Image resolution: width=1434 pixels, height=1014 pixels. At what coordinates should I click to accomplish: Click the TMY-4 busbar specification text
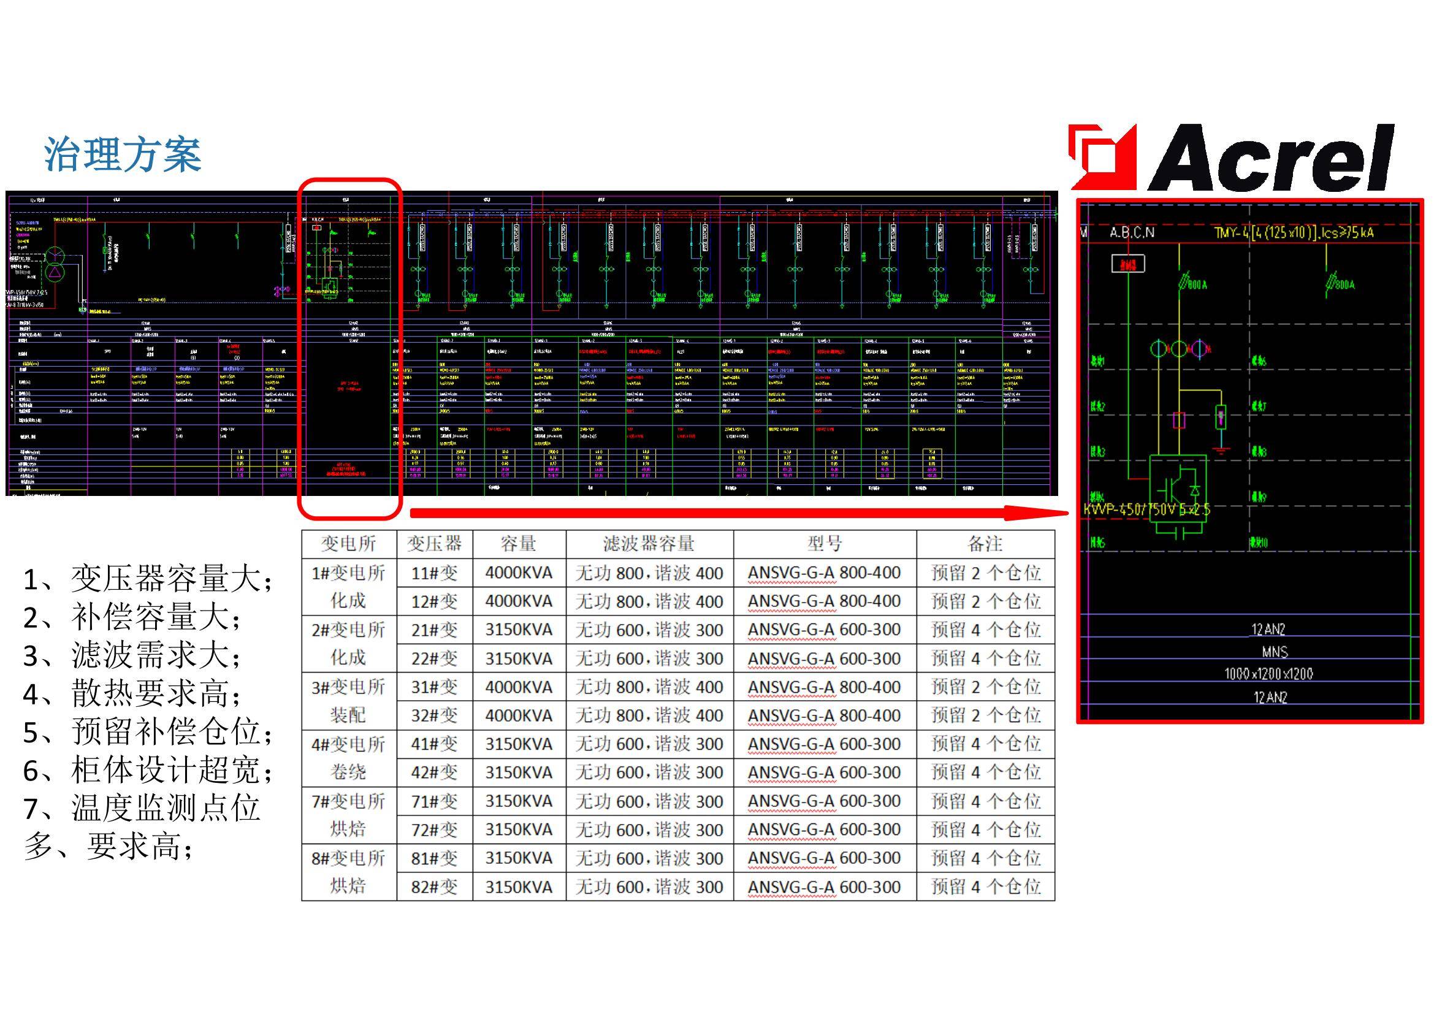click(1294, 233)
